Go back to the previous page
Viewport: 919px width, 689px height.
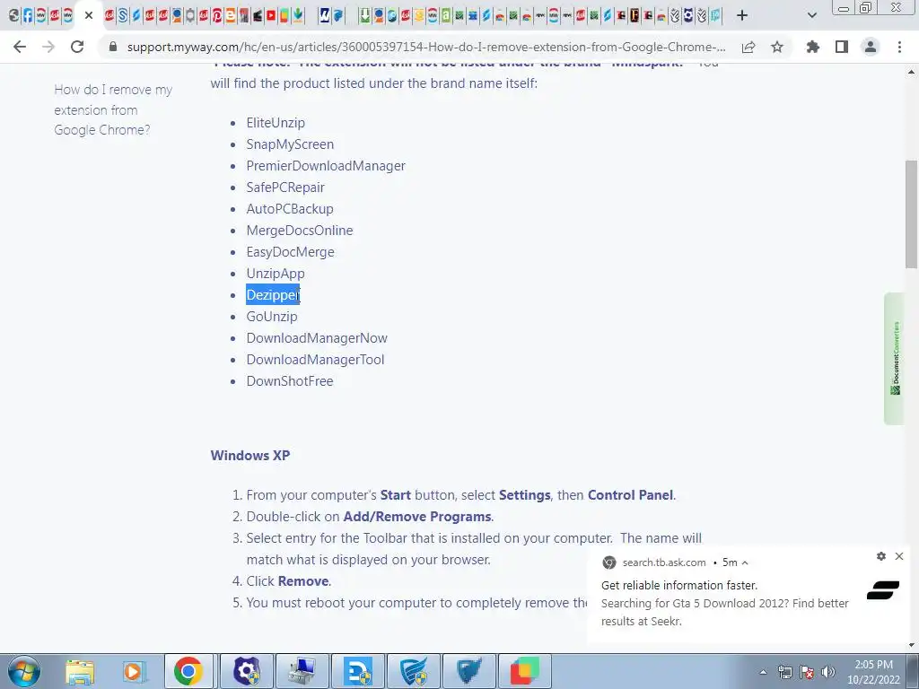tap(20, 47)
